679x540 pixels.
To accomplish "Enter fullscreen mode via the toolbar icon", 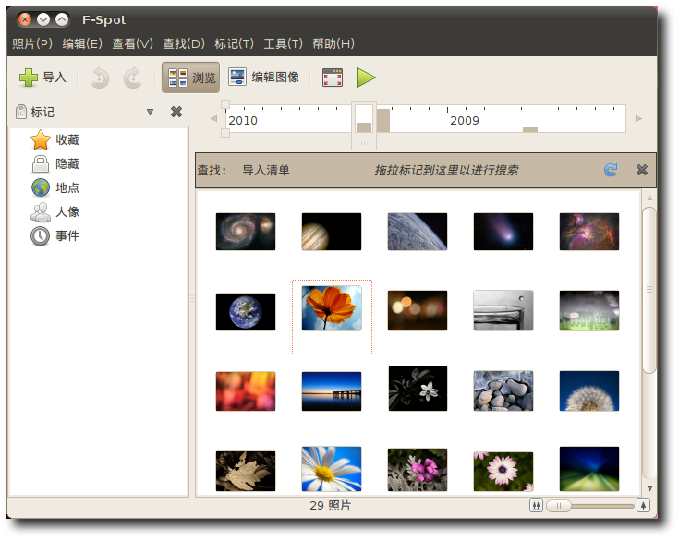I will point(333,78).
